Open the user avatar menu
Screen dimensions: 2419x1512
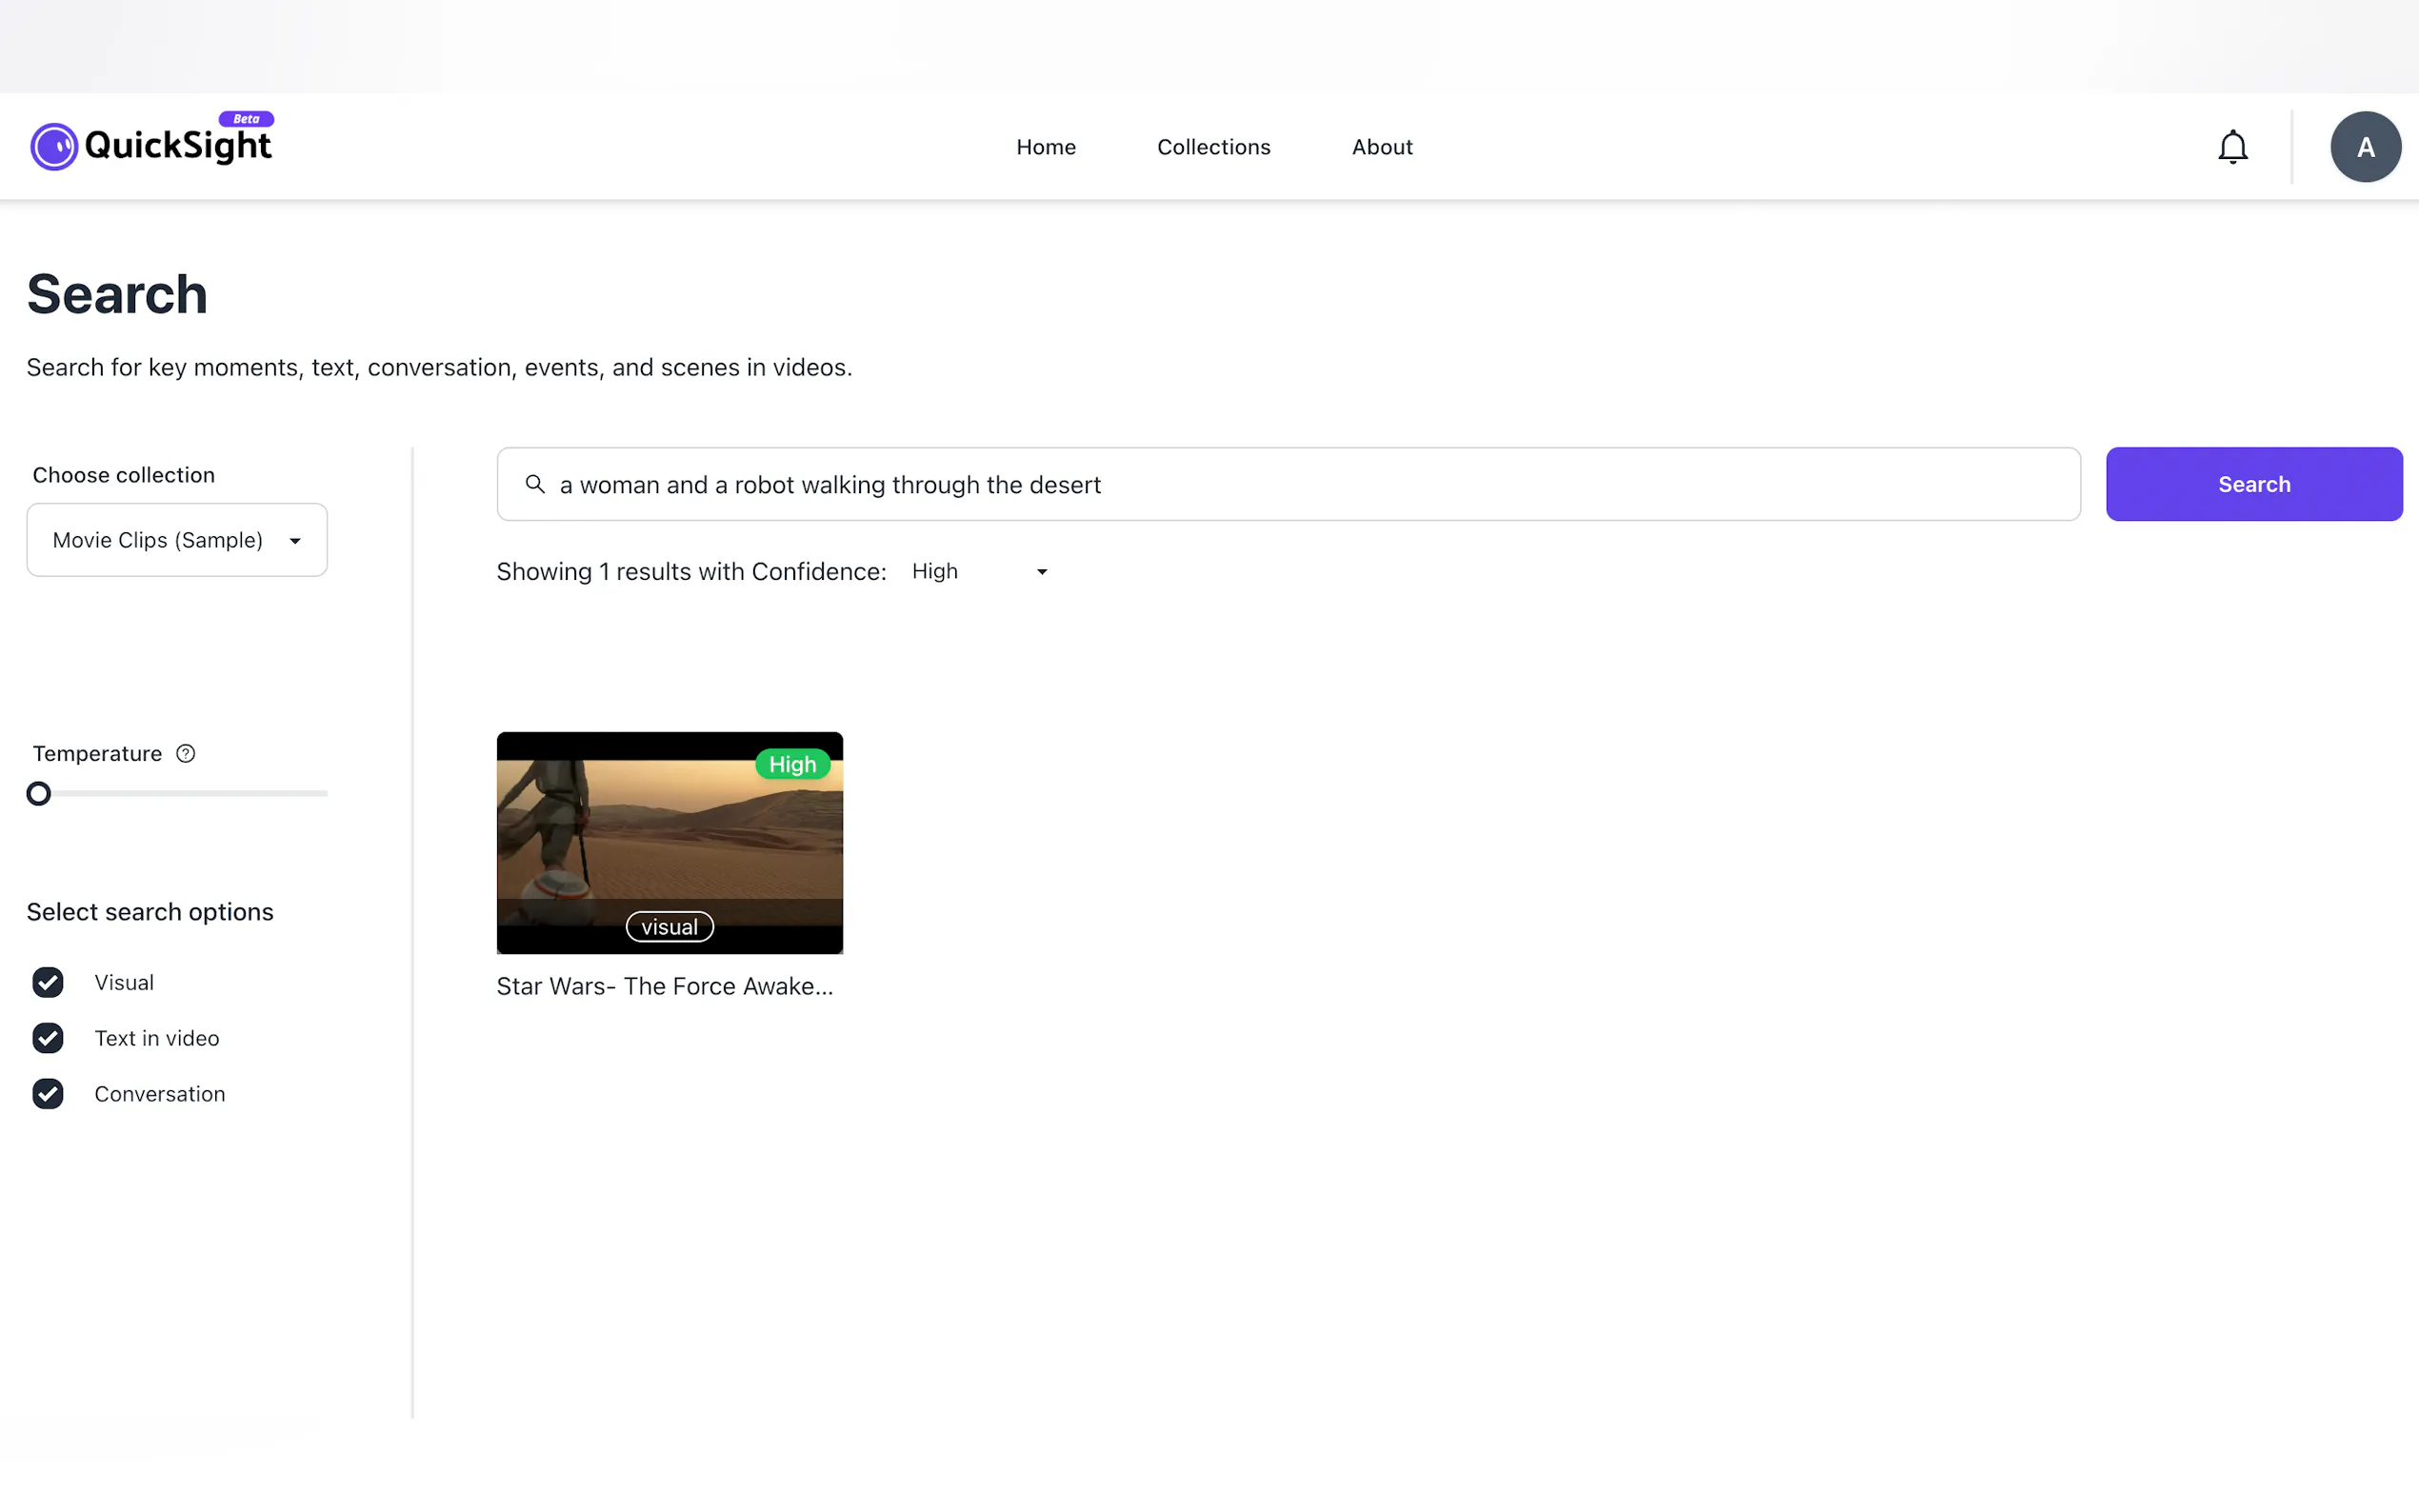[x=2365, y=147]
